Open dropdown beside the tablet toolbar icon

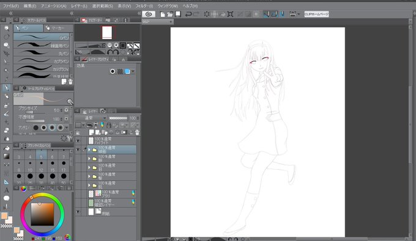coord(299,14)
